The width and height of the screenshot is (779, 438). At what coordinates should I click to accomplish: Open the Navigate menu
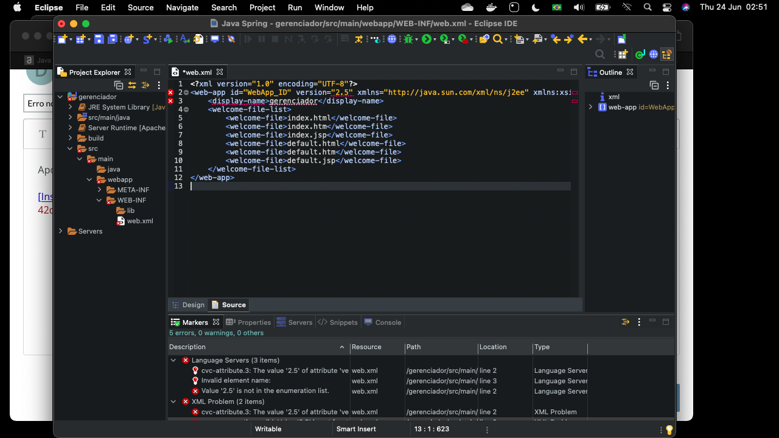pyautogui.click(x=182, y=7)
